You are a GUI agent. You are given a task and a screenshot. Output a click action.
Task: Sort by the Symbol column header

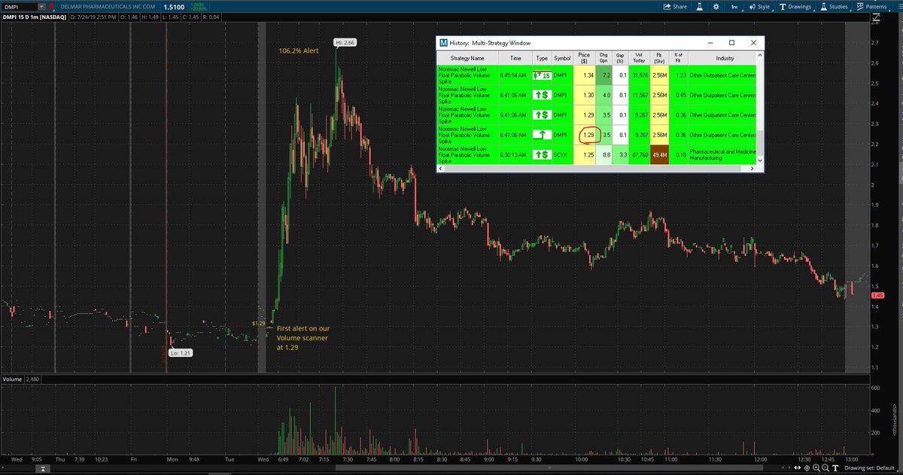tap(562, 57)
